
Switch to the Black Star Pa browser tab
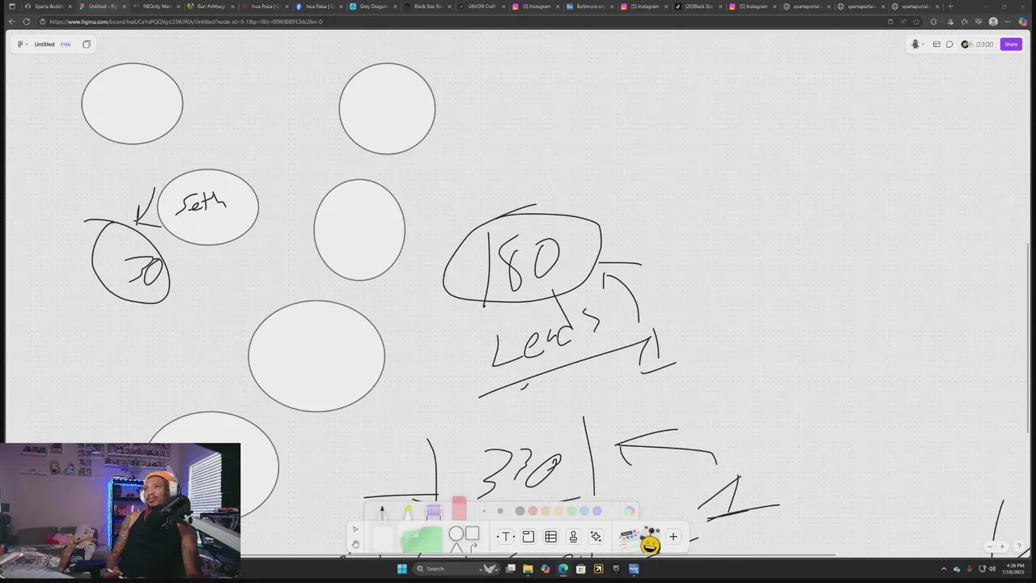click(426, 6)
